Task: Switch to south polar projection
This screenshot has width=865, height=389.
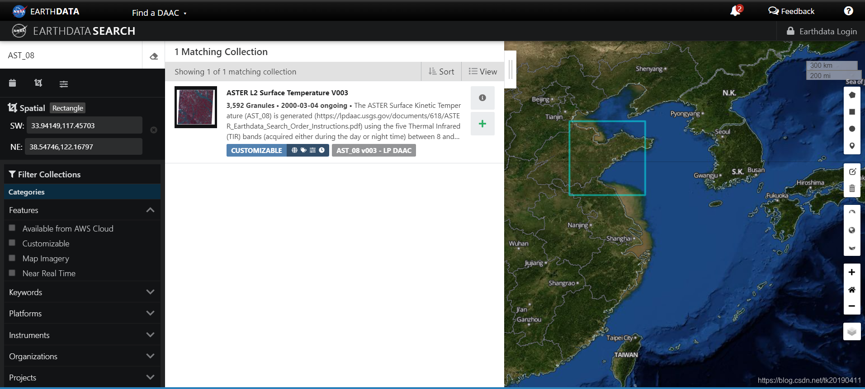Action: point(852,247)
